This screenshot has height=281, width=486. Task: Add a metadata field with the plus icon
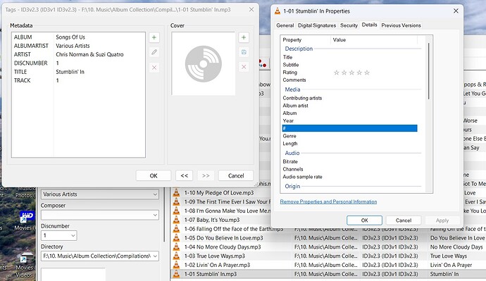click(x=154, y=37)
